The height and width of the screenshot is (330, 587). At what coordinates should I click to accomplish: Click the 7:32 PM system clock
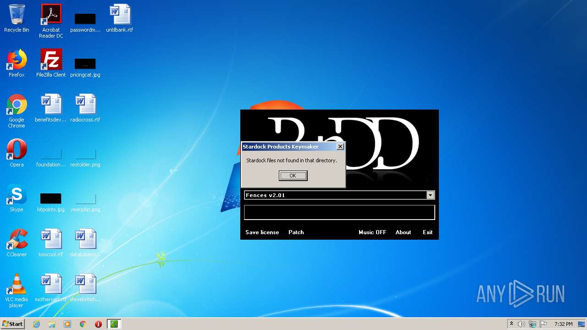[x=563, y=324]
